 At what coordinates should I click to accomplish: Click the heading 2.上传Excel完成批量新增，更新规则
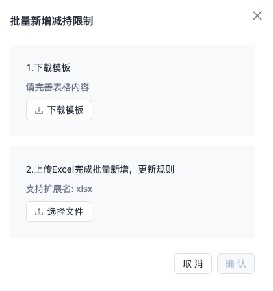tap(100, 169)
